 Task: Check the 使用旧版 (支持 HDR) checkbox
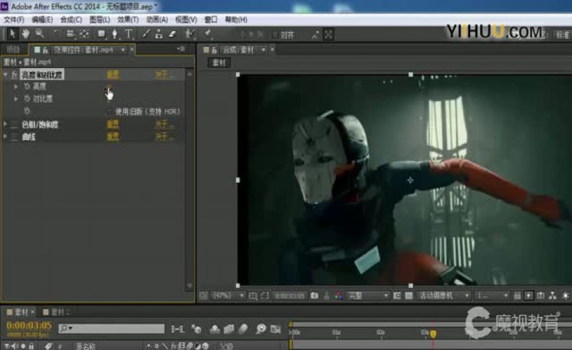tap(110, 111)
